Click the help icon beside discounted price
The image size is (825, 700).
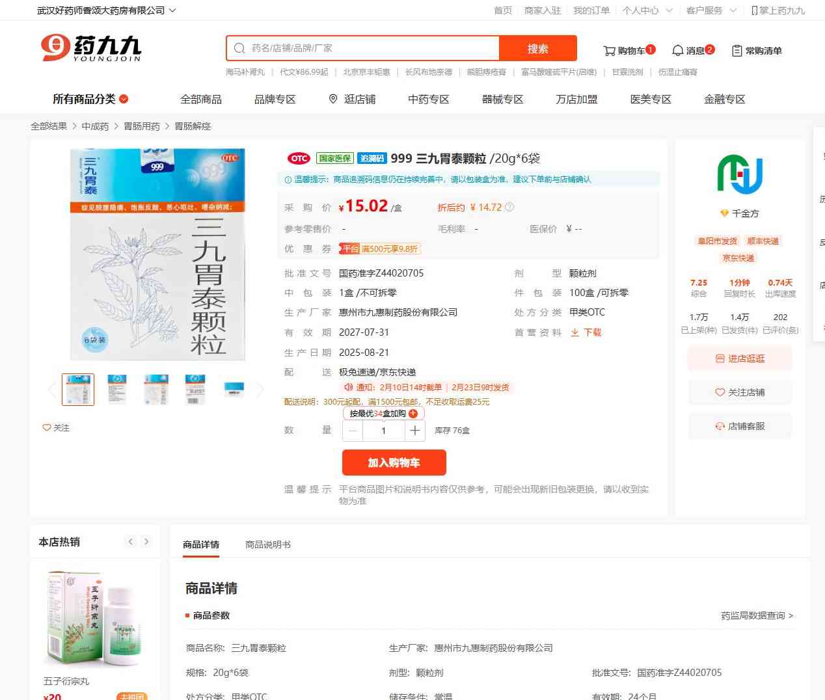(x=509, y=207)
